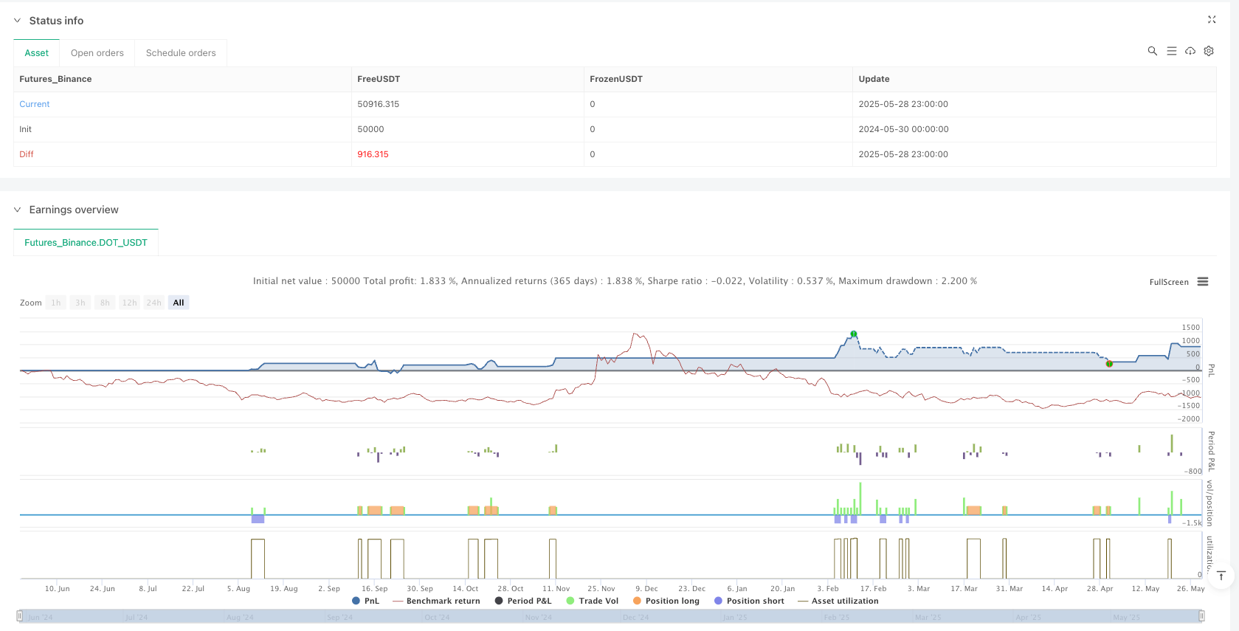The height and width of the screenshot is (631, 1239).
Task: Click the collapse arrows icon at top right
Action: click(1211, 20)
